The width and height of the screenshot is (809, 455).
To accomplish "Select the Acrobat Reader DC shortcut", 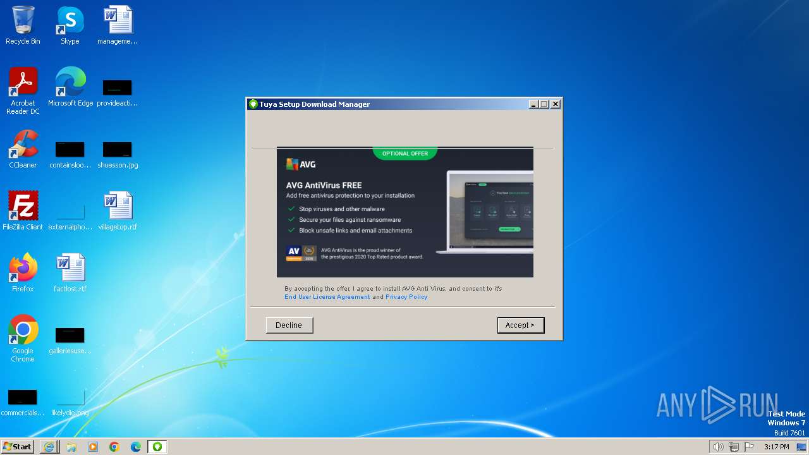I will (23, 91).
